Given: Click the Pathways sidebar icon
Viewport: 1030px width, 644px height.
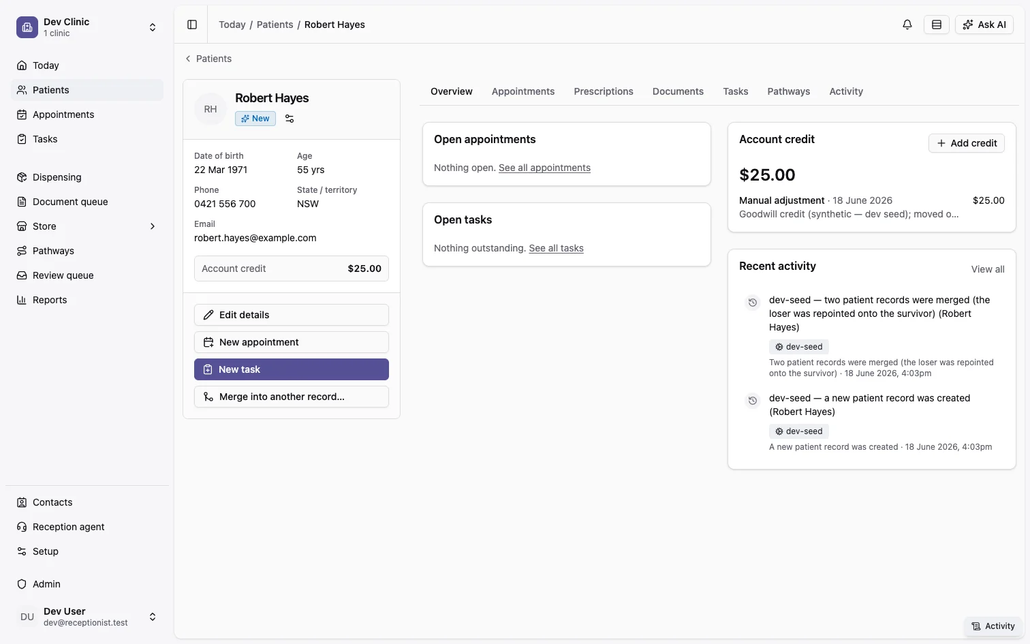Looking at the screenshot, I should pos(22,251).
